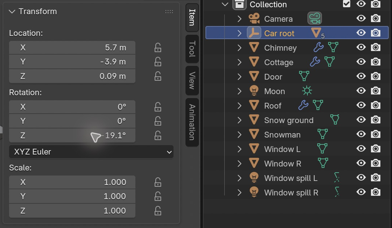Switch to the Item sidebar tab
The width and height of the screenshot is (392, 228).
pyautogui.click(x=192, y=17)
